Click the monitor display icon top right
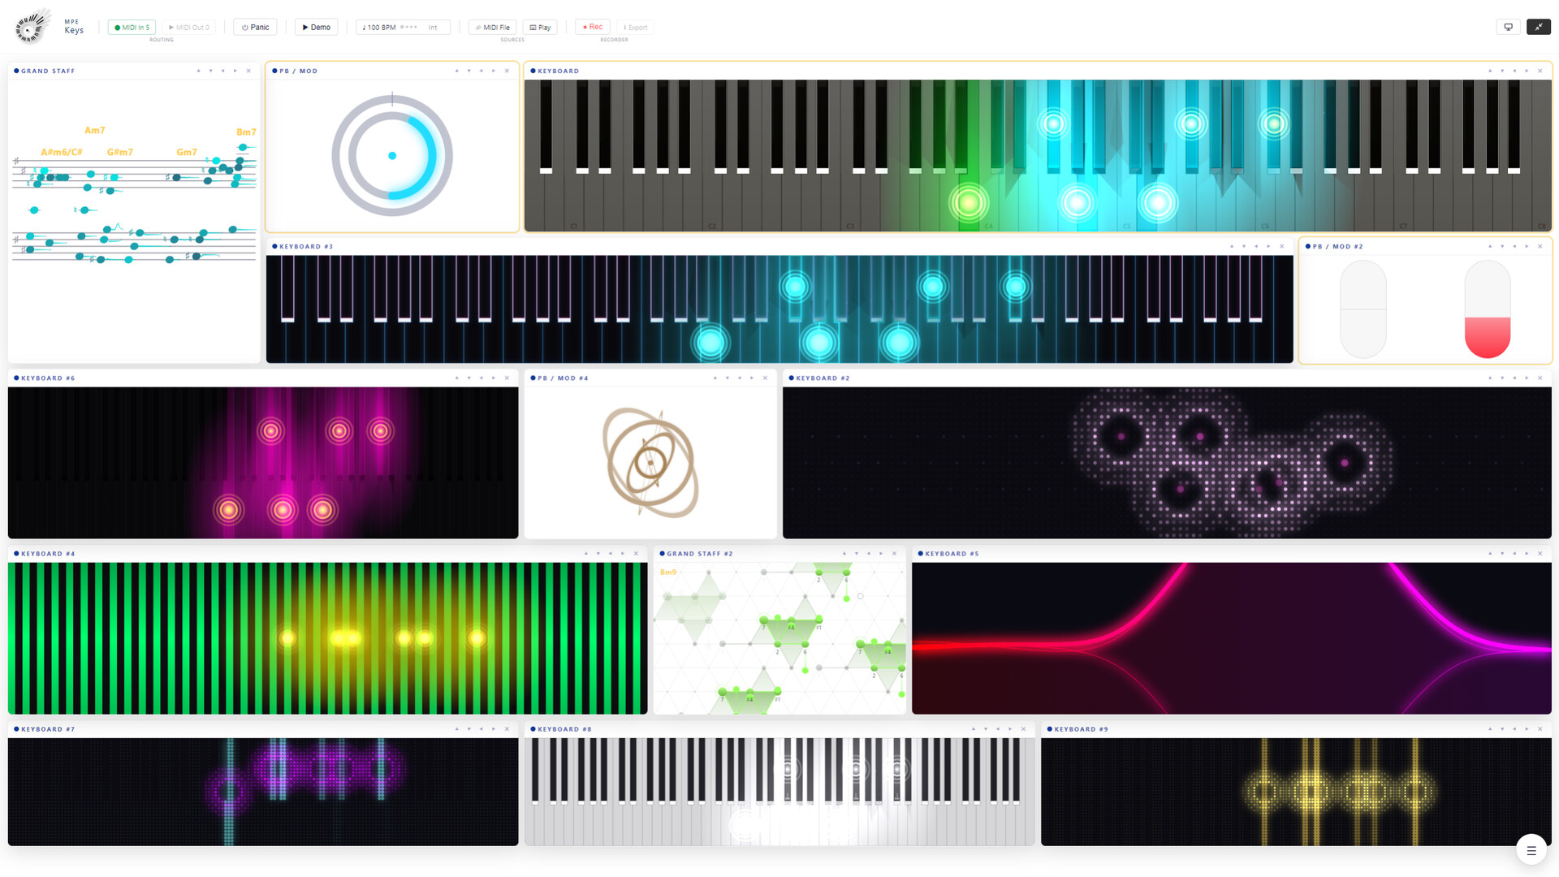 1509,27
